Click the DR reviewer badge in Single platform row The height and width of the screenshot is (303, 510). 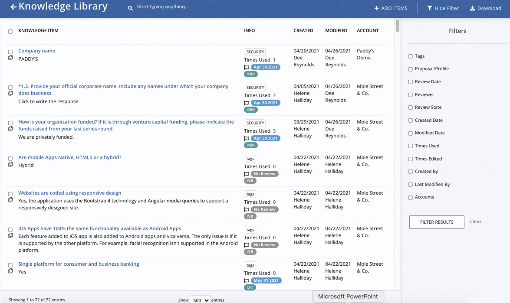point(250,287)
